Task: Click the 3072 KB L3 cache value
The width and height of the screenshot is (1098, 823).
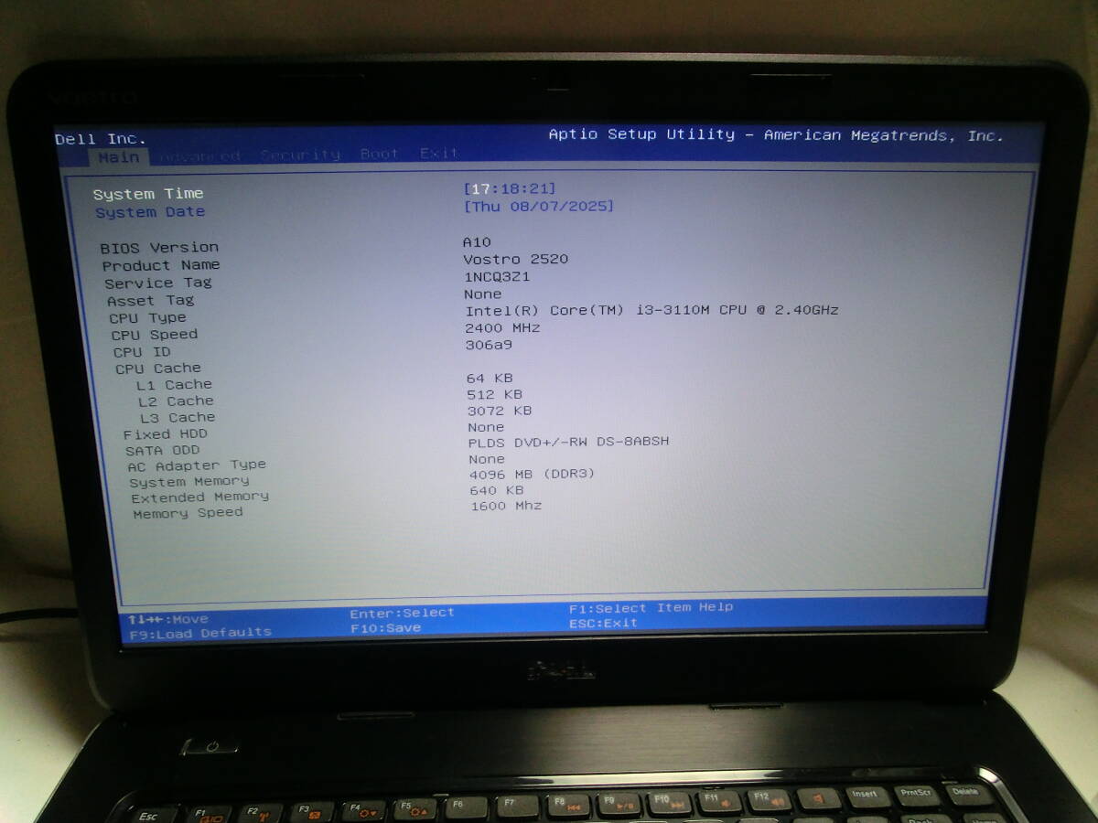Action: (500, 411)
